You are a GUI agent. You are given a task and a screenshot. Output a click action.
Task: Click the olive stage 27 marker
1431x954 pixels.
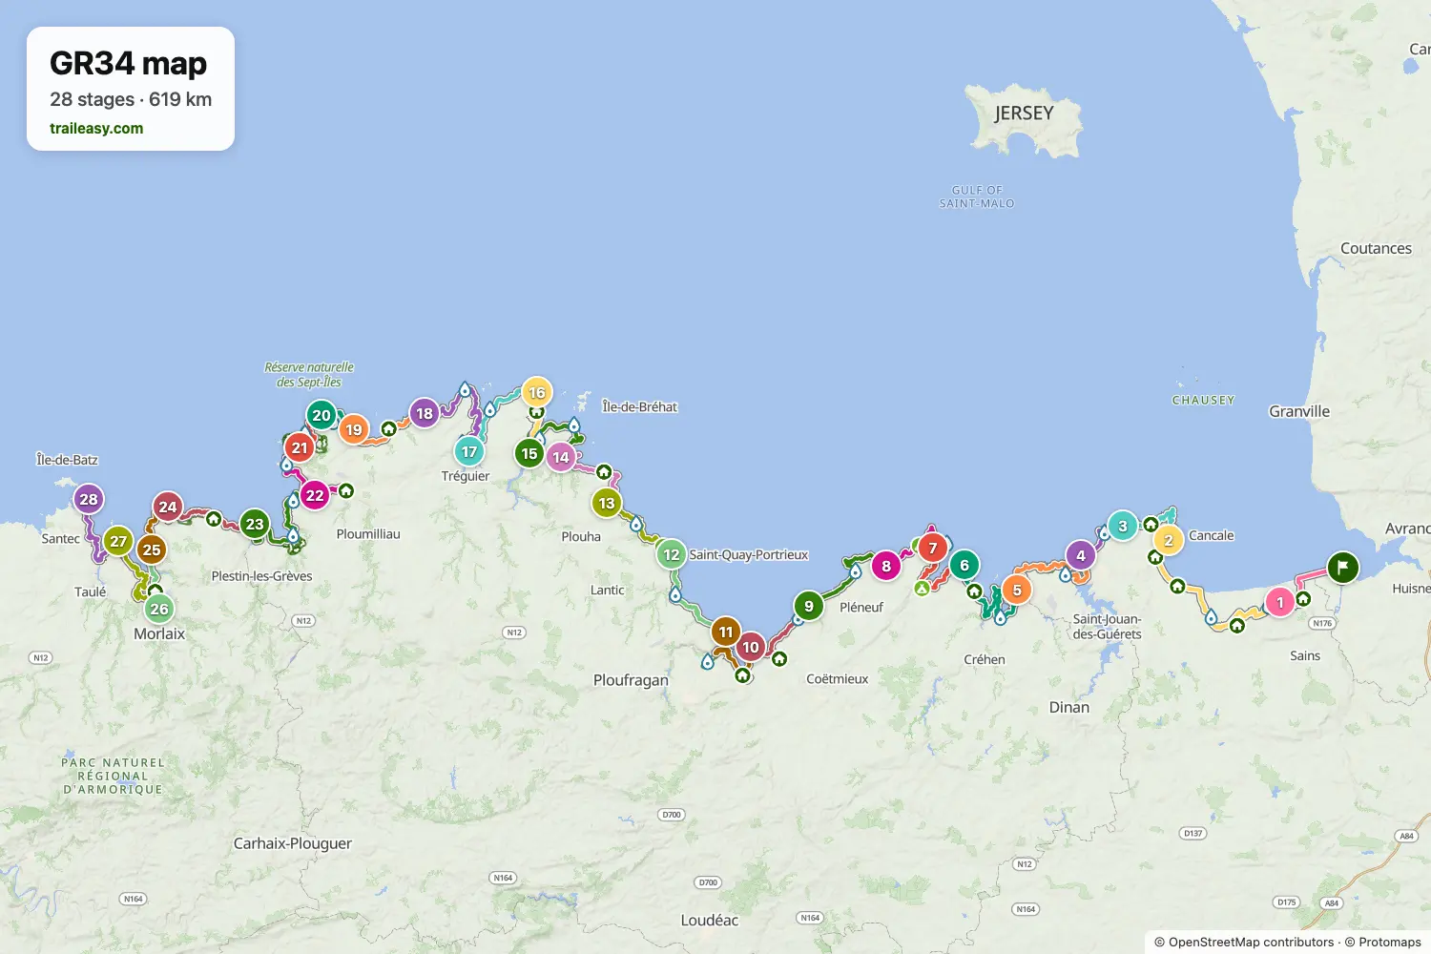118,541
